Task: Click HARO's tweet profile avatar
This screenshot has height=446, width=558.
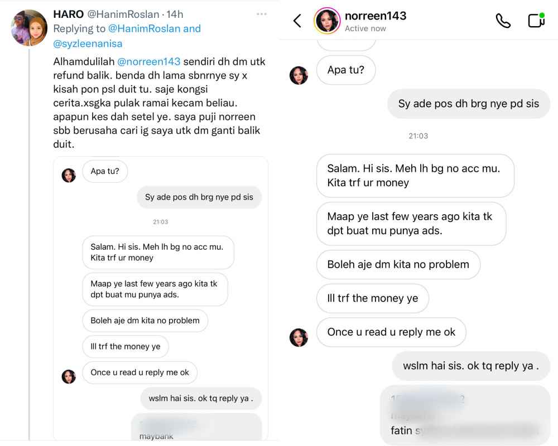Action: coord(29,27)
